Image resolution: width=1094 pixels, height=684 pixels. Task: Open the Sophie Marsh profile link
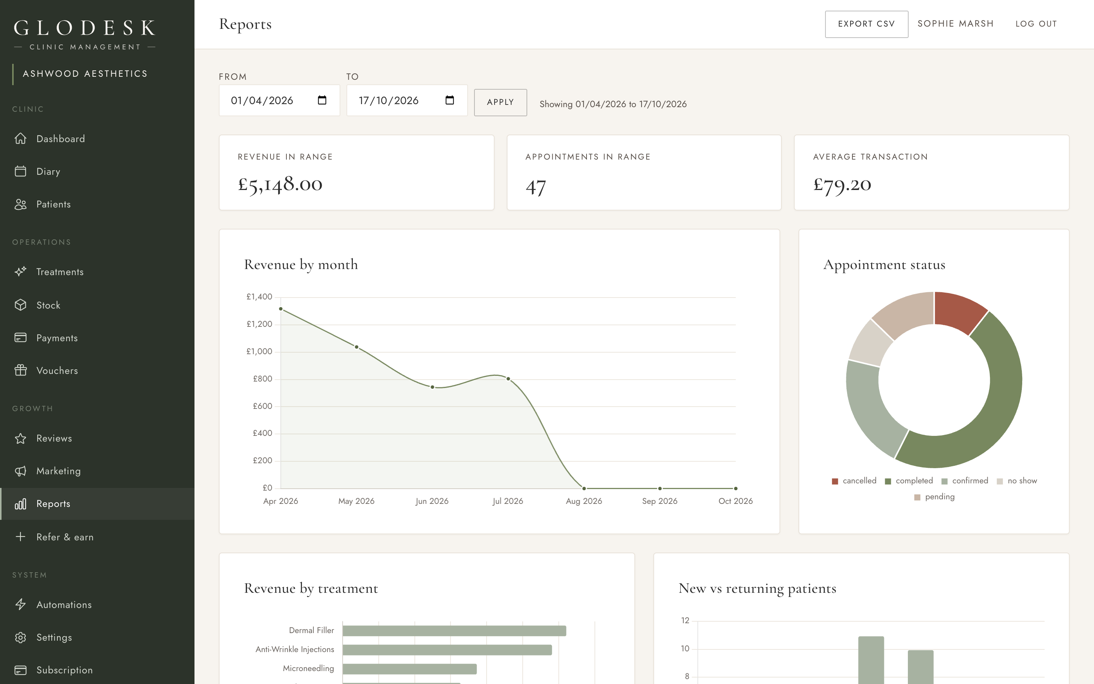point(955,24)
